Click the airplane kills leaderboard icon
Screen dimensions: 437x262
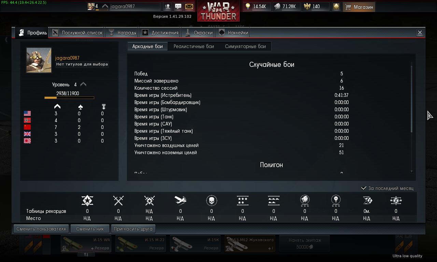180,200
